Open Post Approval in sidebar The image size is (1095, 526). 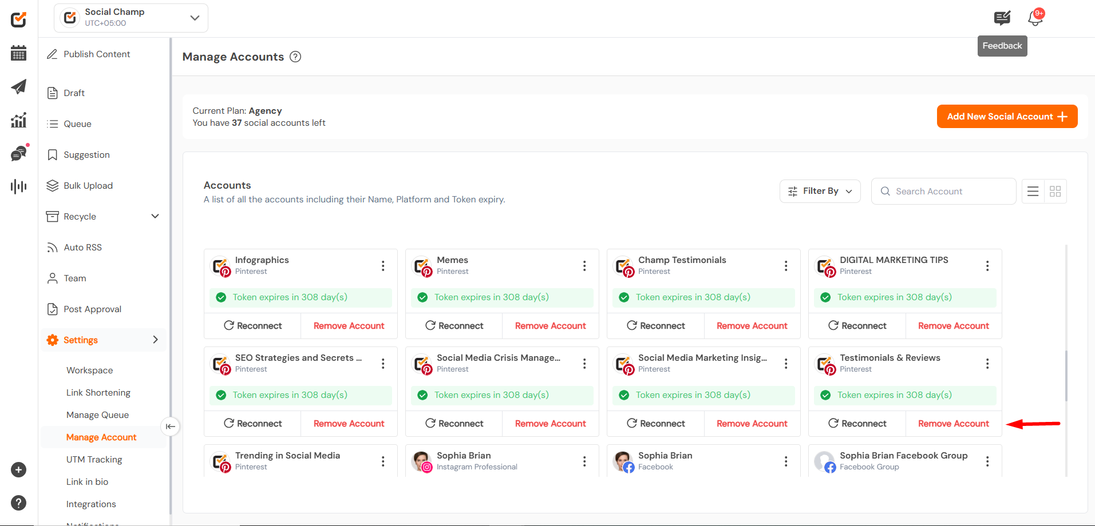tap(92, 309)
